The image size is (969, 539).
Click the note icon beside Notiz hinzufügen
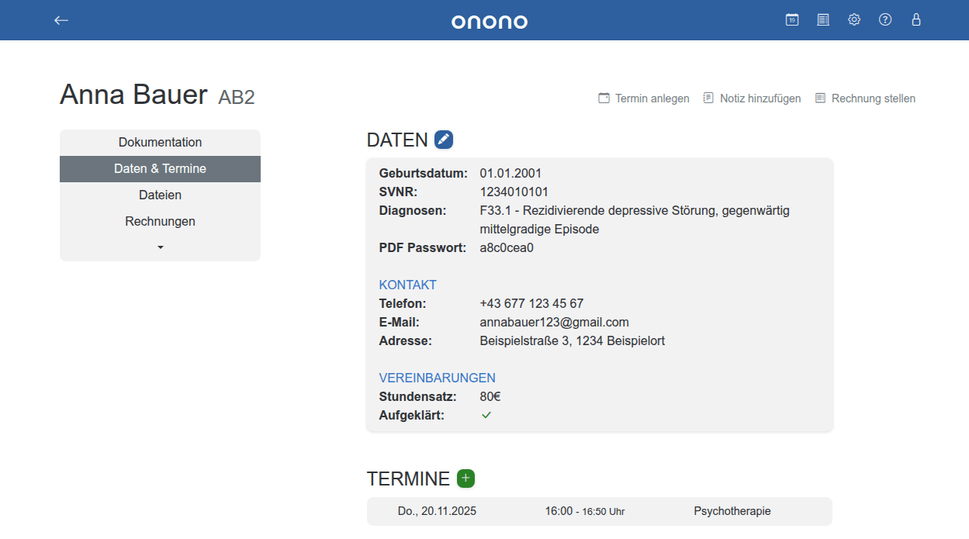coord(707,98)
